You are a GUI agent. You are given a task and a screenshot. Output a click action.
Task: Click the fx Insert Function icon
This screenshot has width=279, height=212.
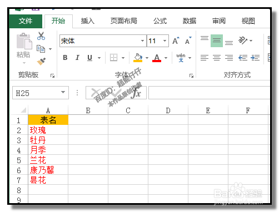coord(136,93)
